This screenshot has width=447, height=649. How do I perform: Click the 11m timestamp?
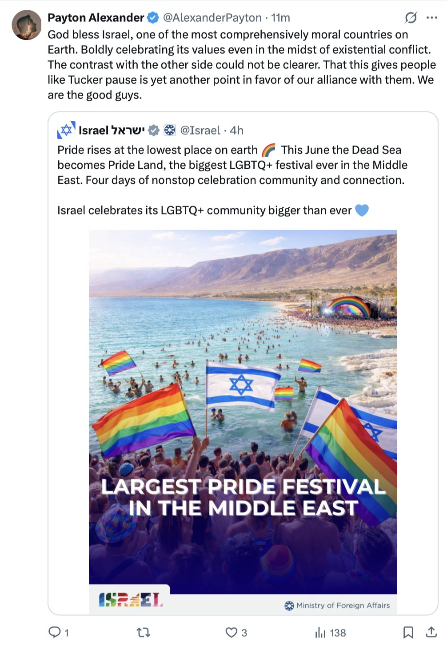click(281, 18)
